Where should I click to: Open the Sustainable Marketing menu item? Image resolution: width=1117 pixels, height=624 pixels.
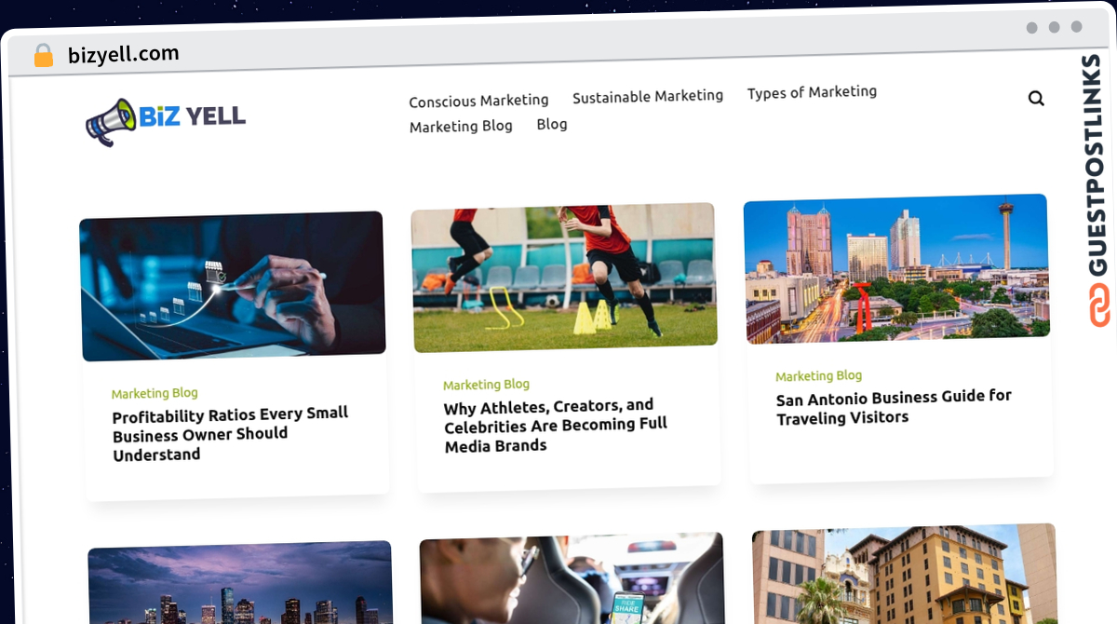point(648,96)
